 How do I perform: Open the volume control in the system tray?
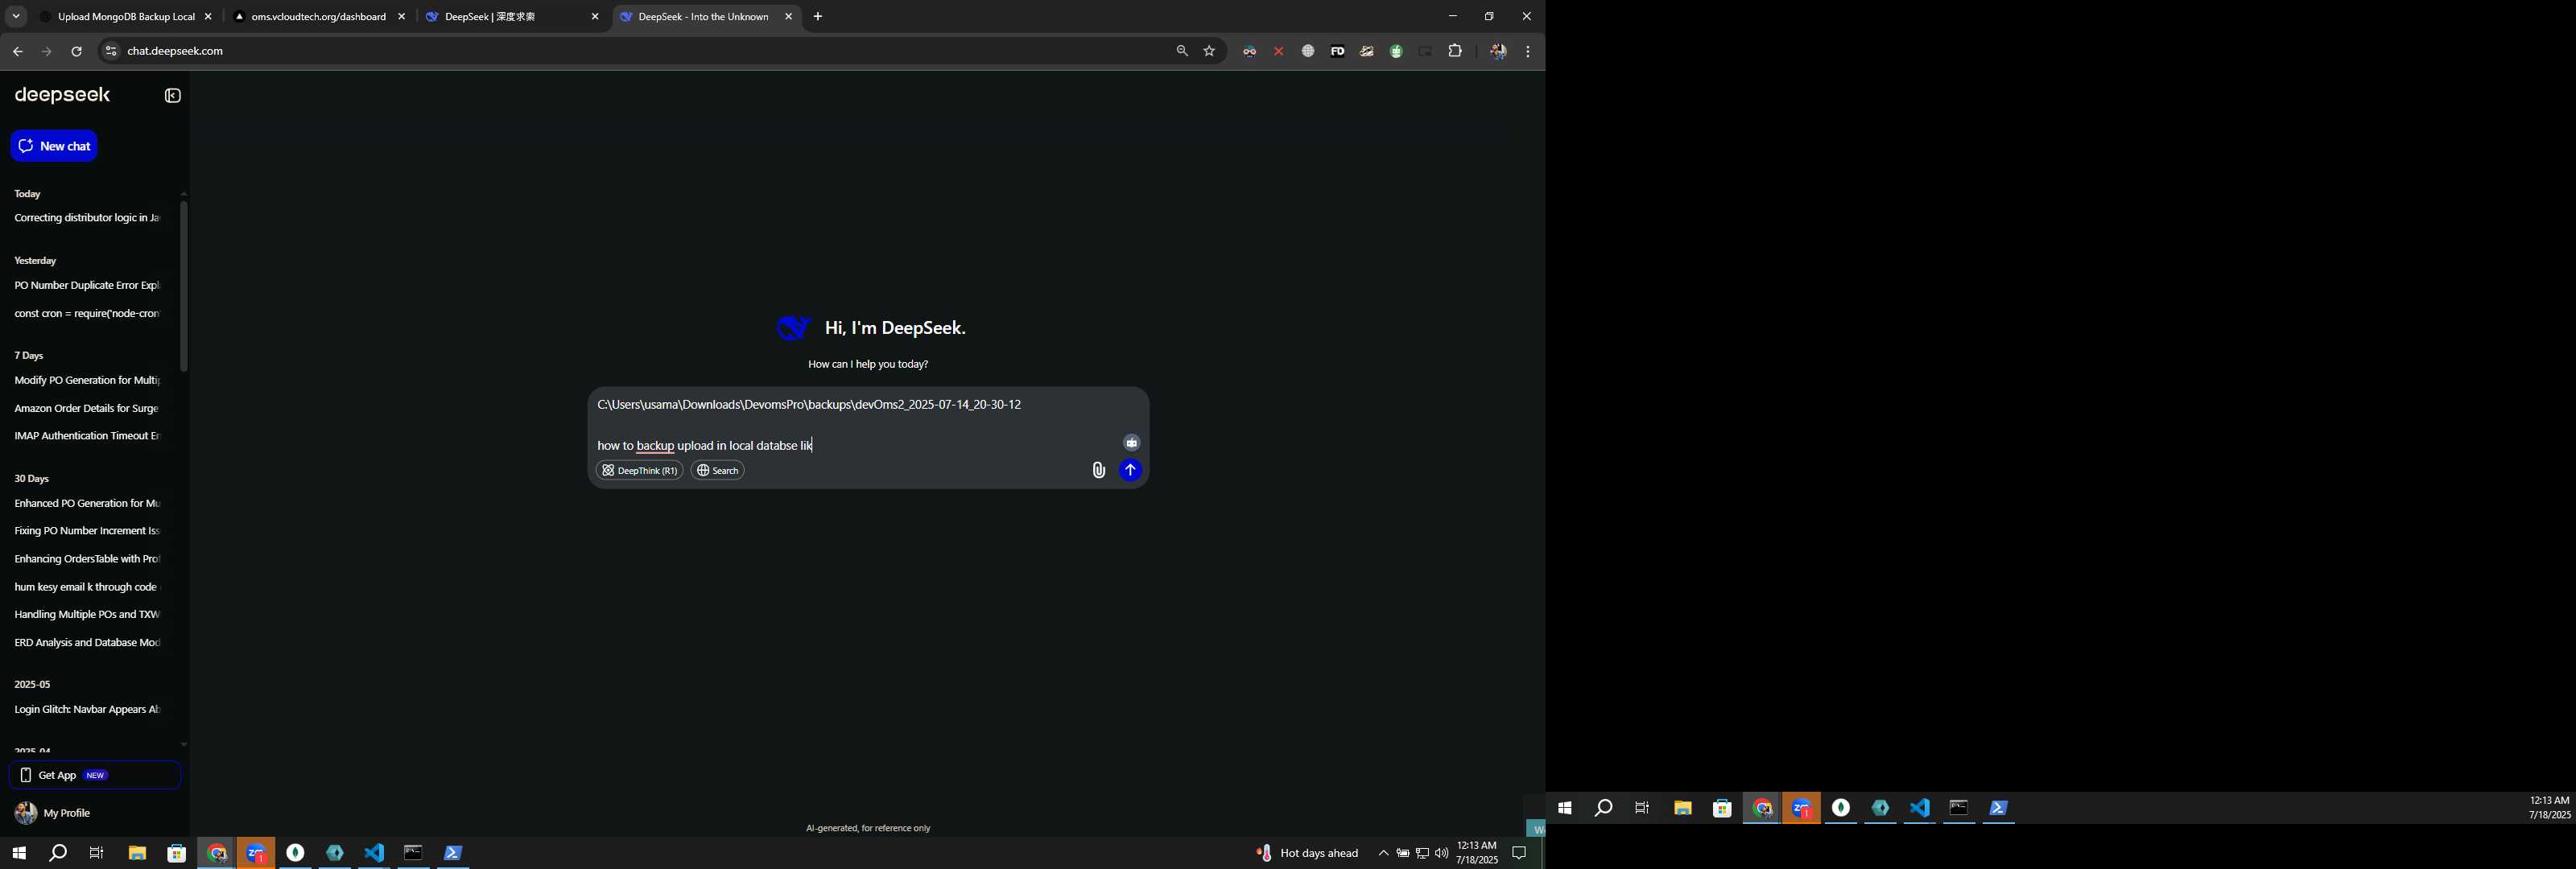(x=1441, y=853)
